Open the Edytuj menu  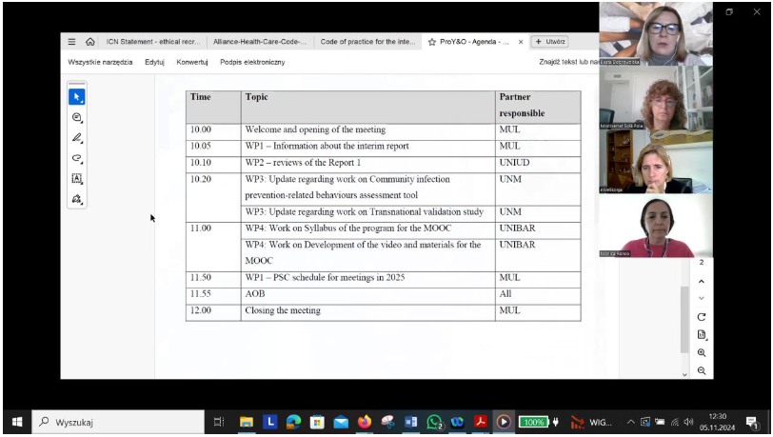point(154,62)
